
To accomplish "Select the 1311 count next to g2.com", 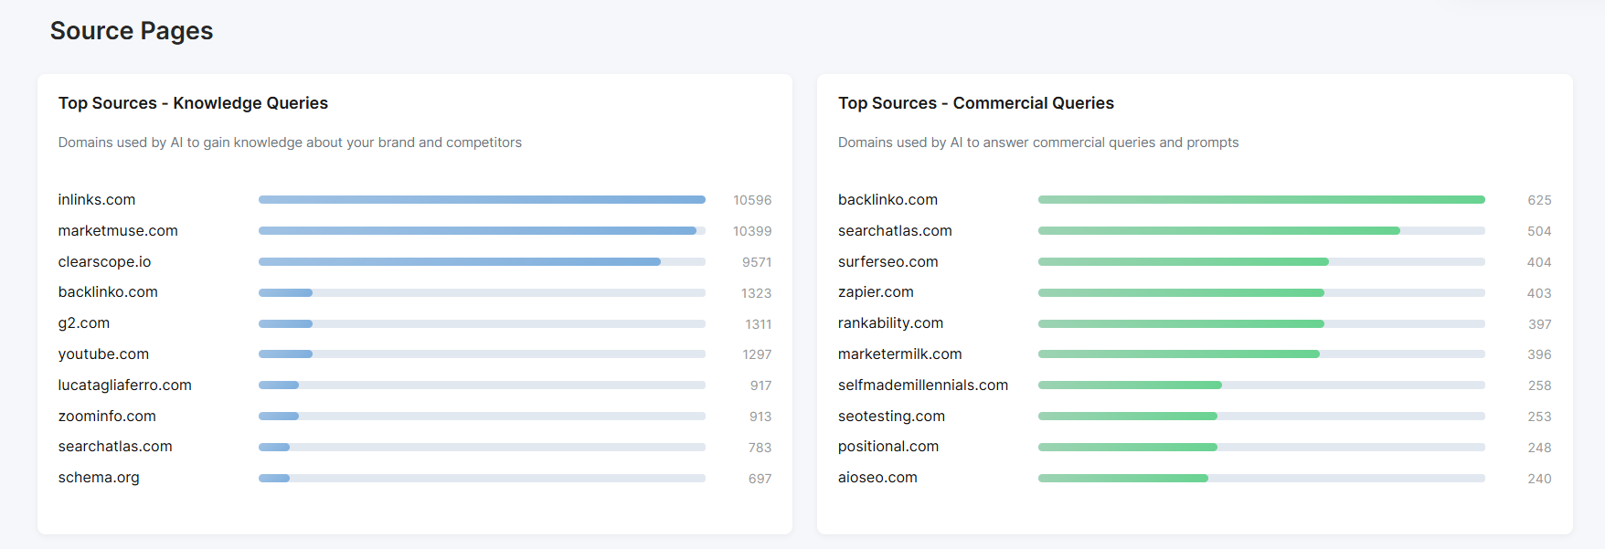I will [x=759, y=324].
